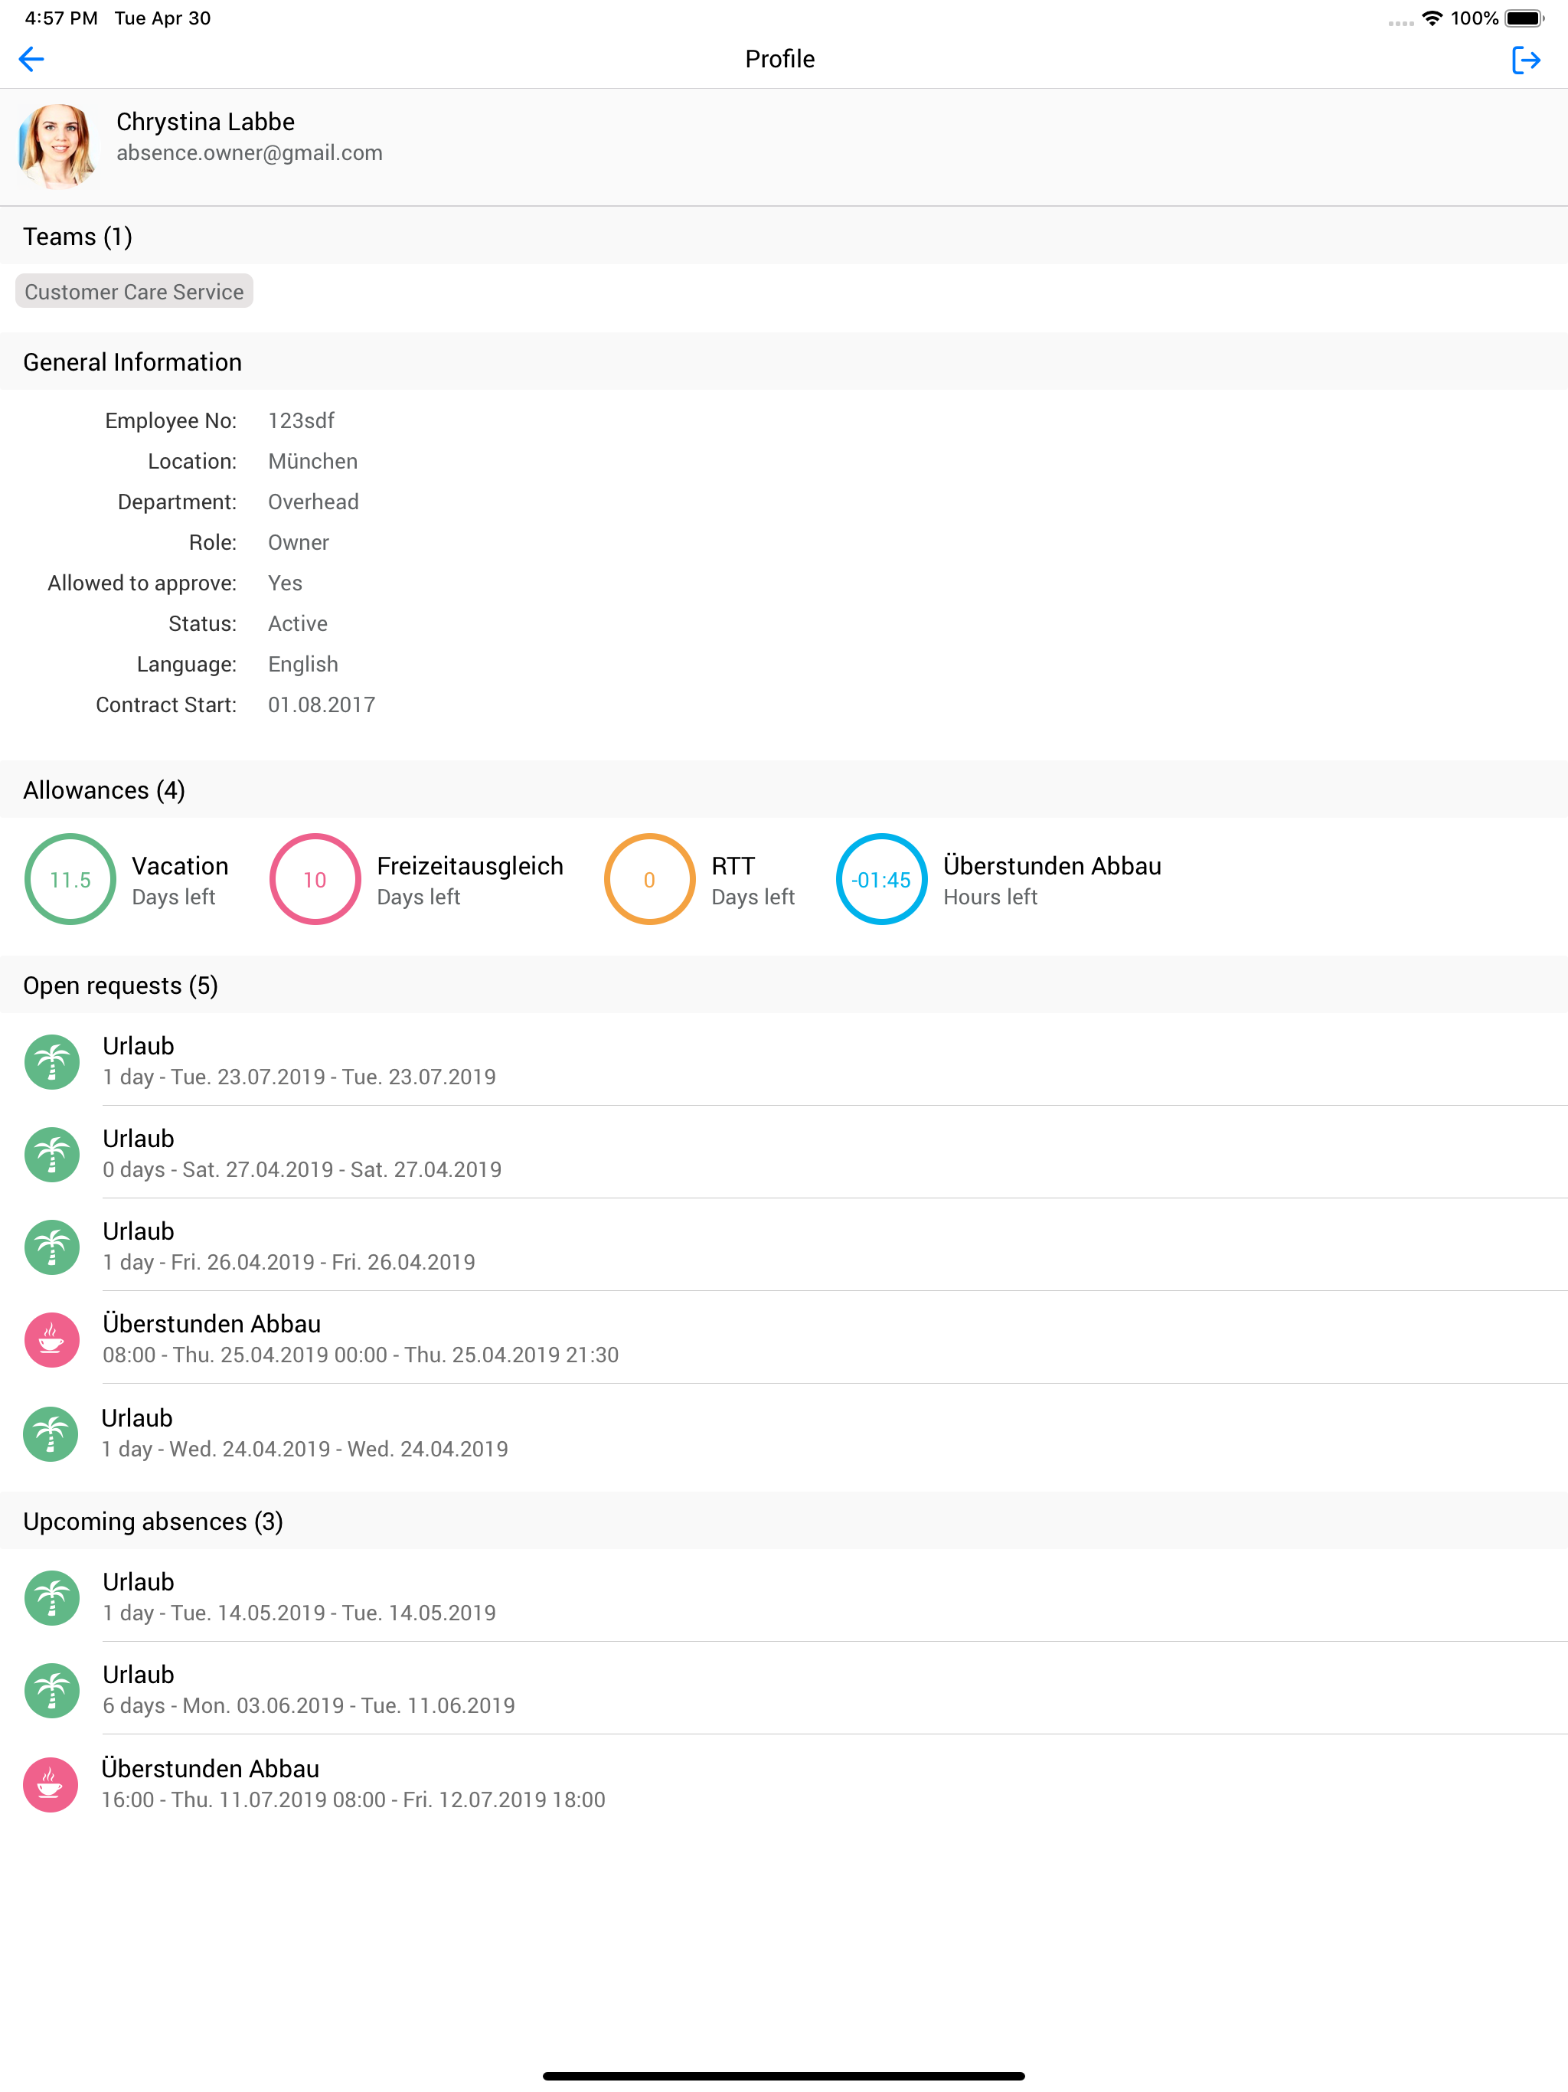Open Urlaub request for Tue. 23.07.2019
1568x2092 pixels.
pos(784,1061)
